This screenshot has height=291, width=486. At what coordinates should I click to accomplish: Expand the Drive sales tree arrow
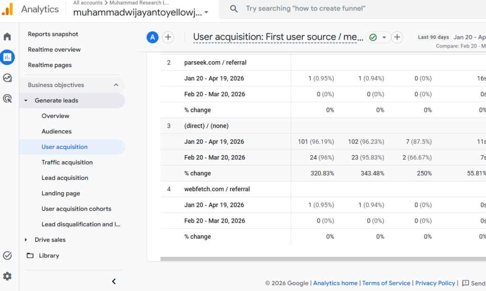point(26,240)
